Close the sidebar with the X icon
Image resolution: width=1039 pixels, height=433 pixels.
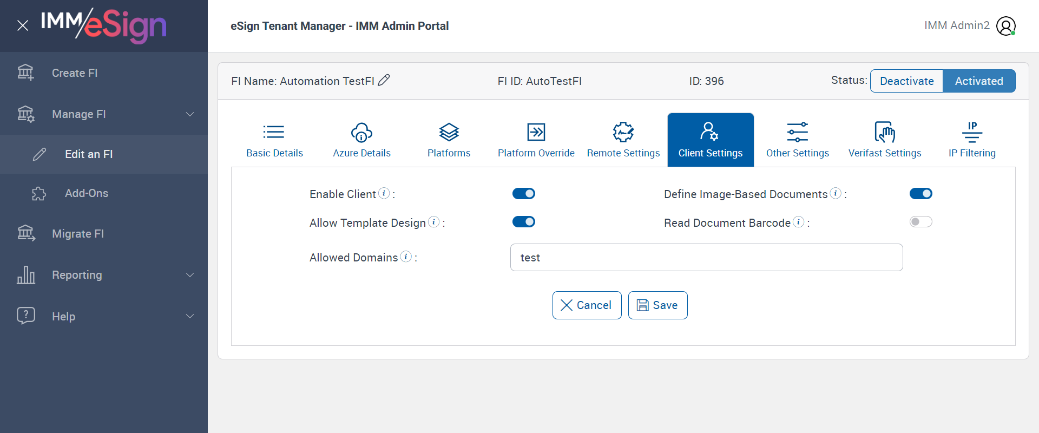[23, 25]
